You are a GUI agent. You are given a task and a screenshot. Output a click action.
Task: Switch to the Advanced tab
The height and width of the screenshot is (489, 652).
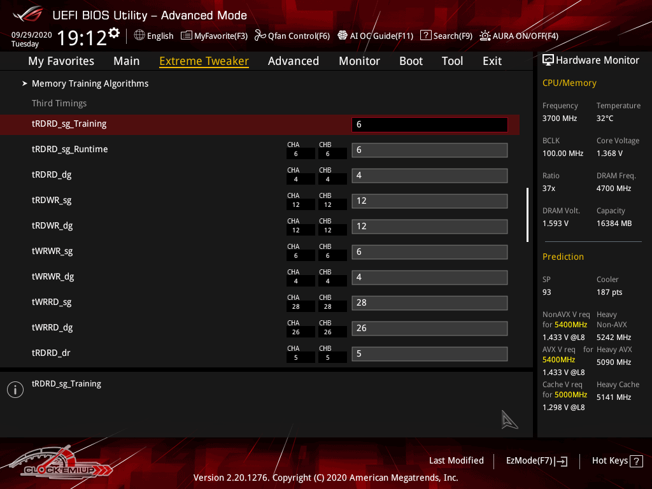coord(293,61)
